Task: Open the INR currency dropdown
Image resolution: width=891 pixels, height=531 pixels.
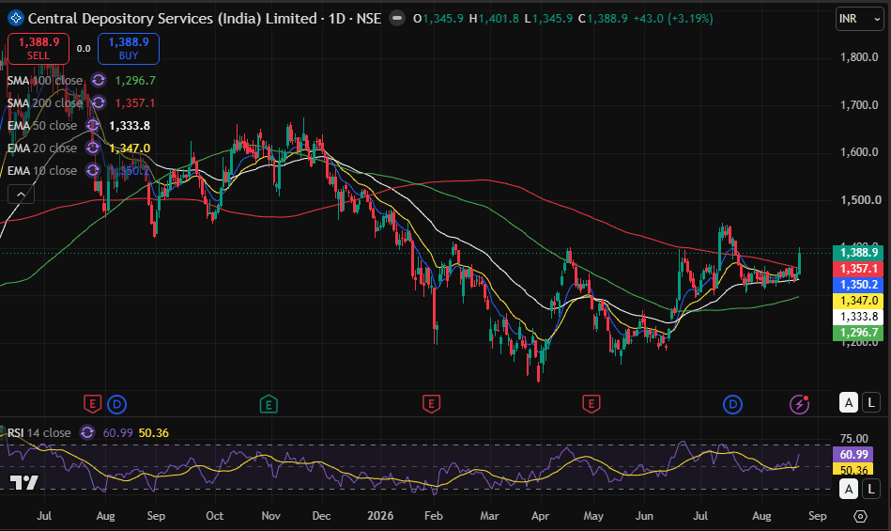Action: coord(859,19)
